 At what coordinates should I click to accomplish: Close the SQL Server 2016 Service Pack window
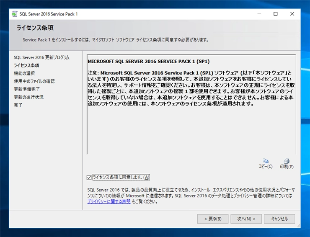click(292, 14)
